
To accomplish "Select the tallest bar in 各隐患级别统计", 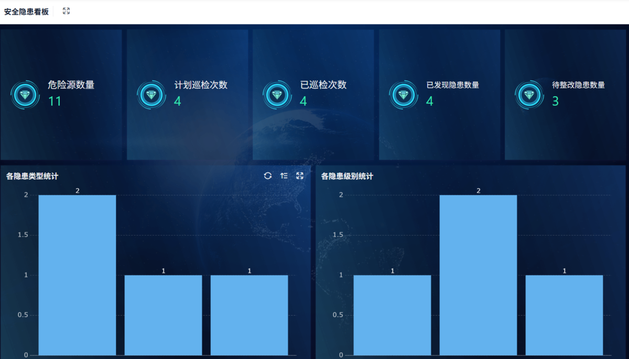I will 478,275.
